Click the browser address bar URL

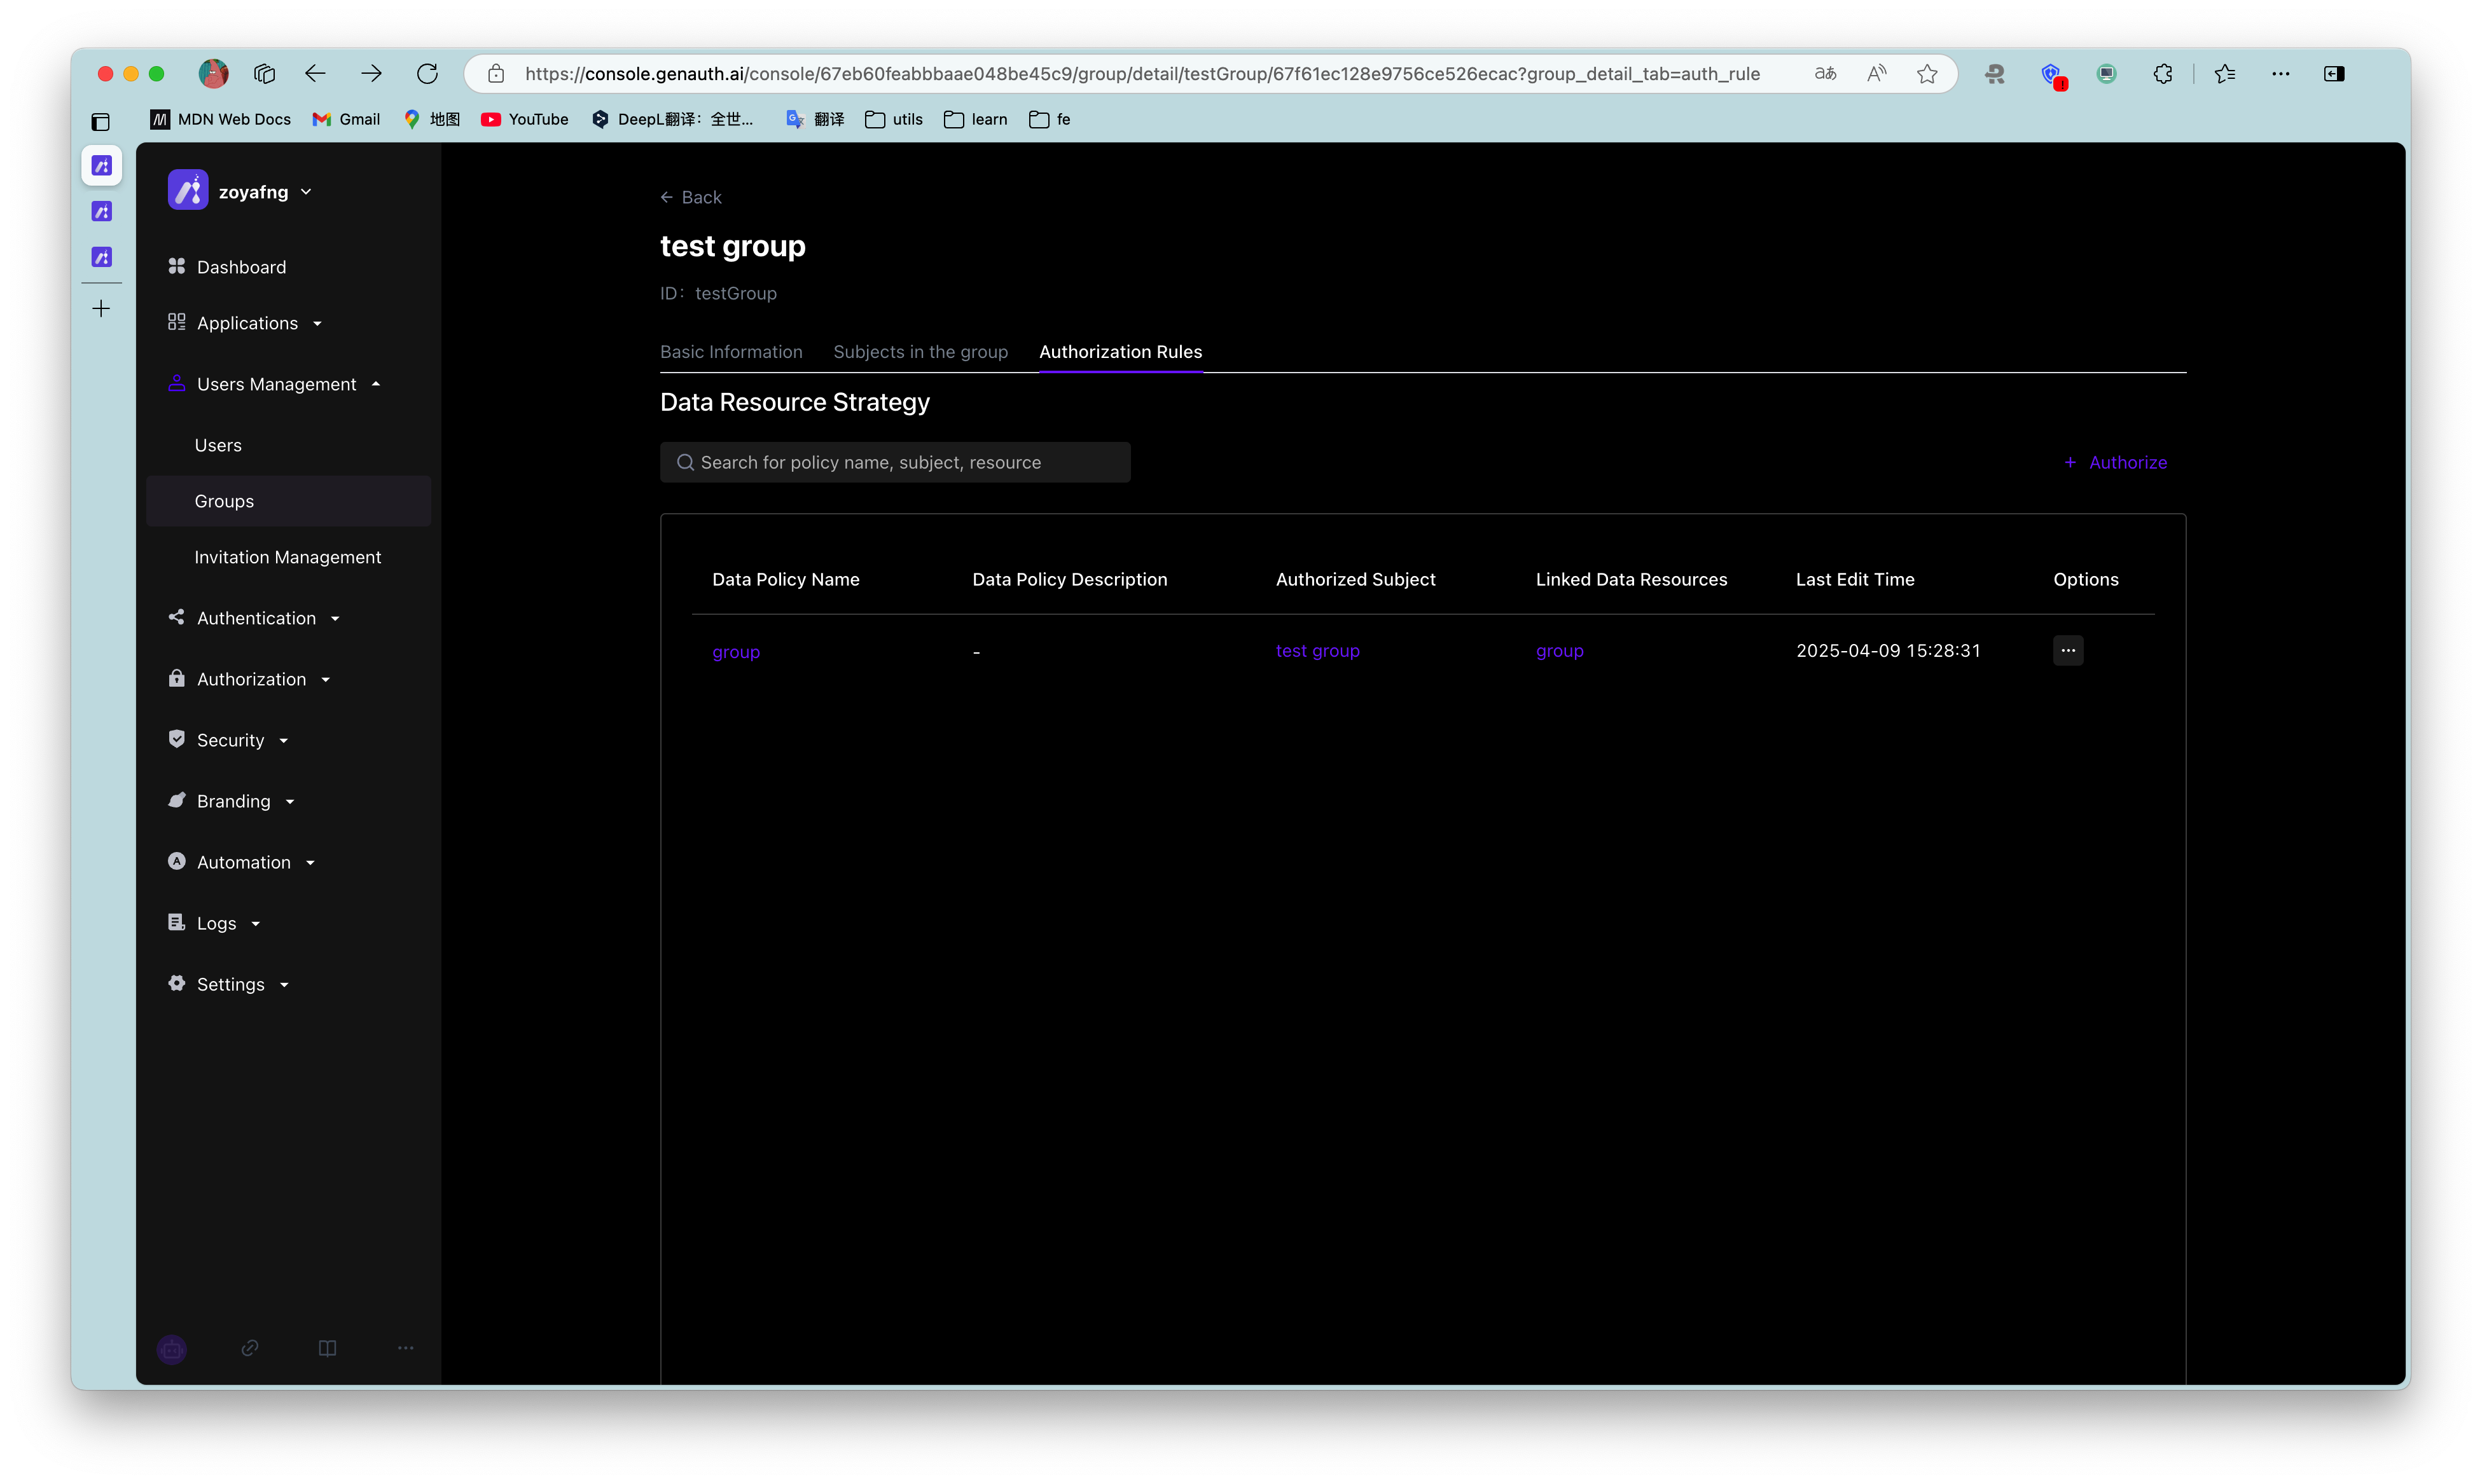point(1142,73)
